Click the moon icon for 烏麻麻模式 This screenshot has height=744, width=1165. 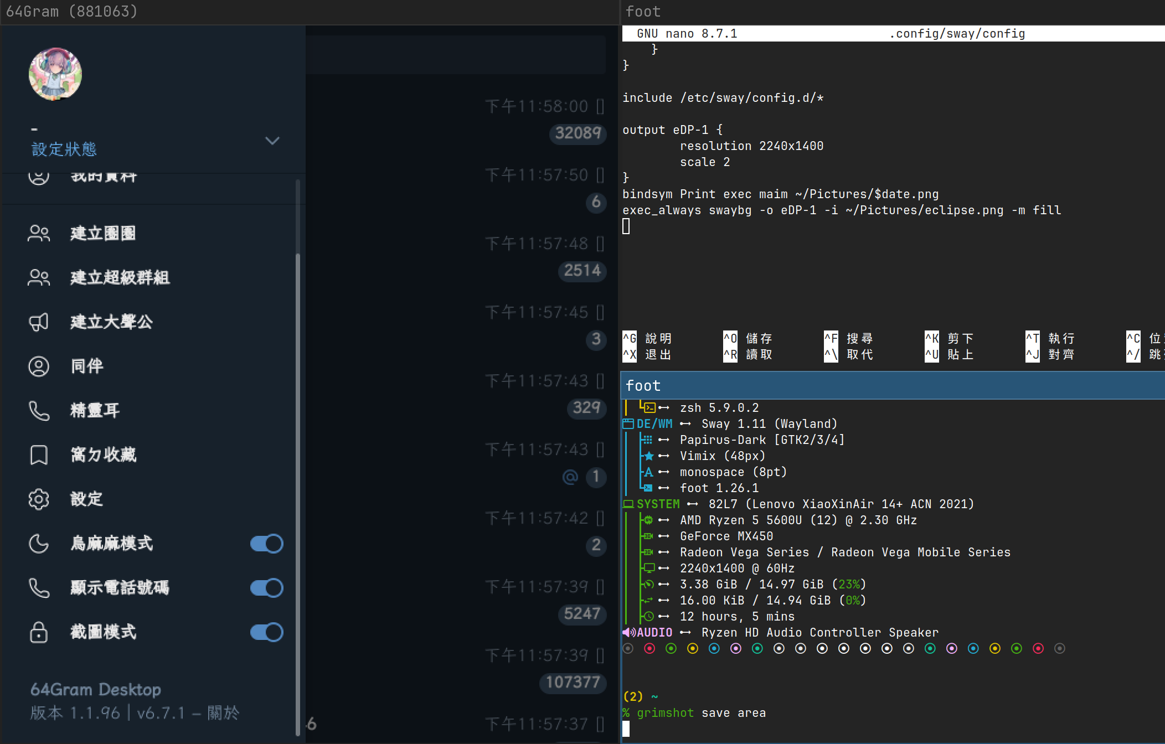tap(39, 544)
